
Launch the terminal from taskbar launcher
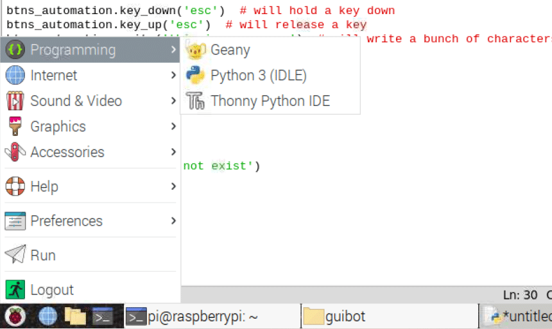103,316
